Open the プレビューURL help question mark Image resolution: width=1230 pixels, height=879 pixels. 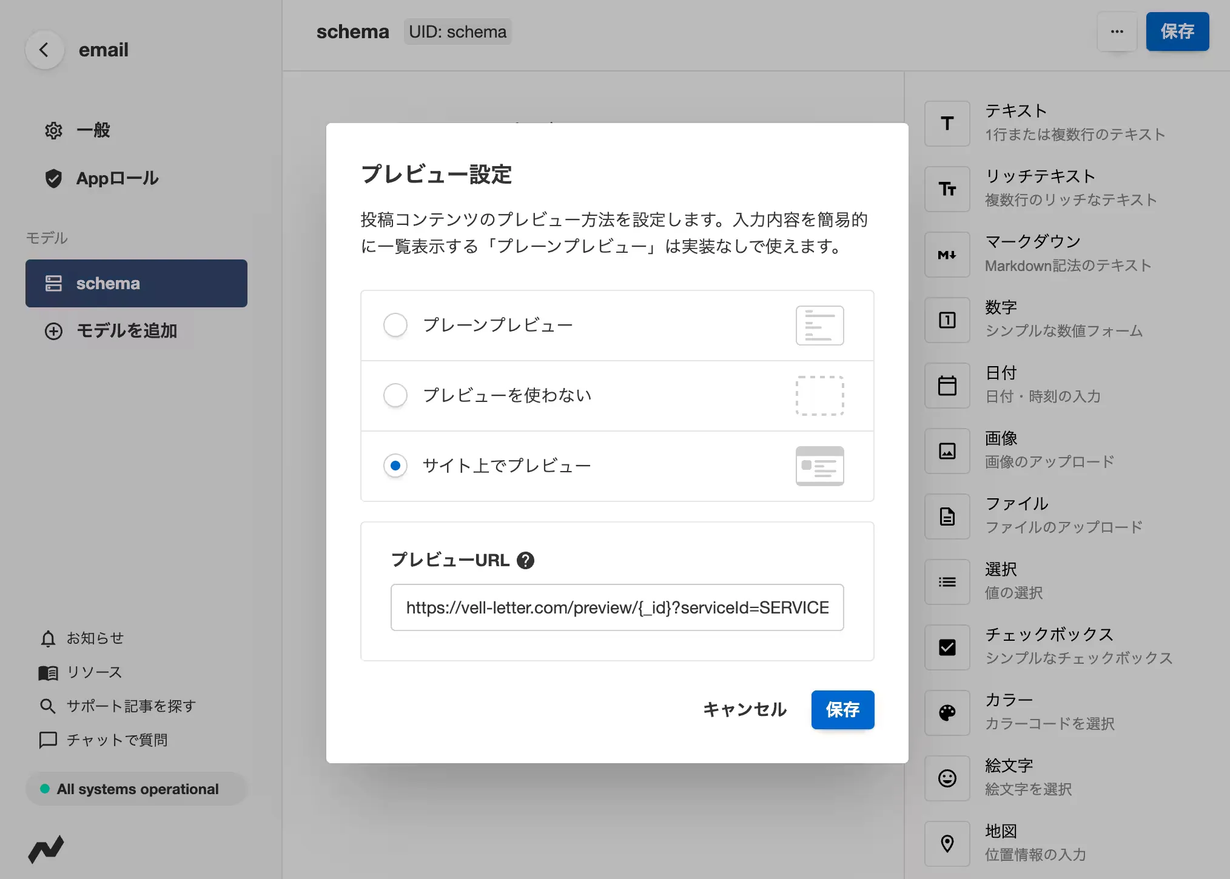pos(525,561)
